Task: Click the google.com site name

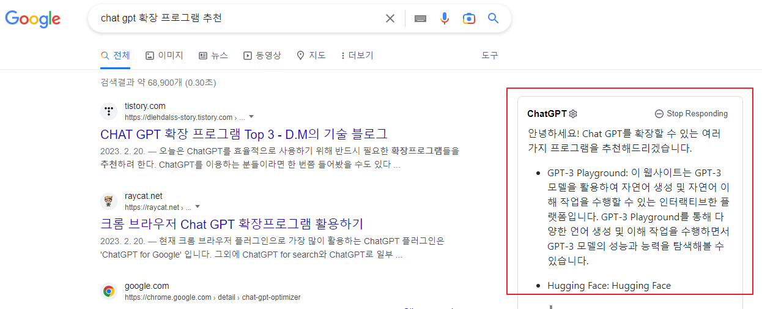Action: 147,286
